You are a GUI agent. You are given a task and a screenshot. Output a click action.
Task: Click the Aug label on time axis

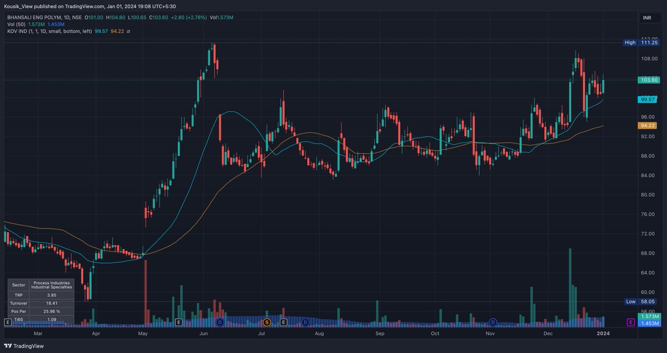click(x=319, y=334)
